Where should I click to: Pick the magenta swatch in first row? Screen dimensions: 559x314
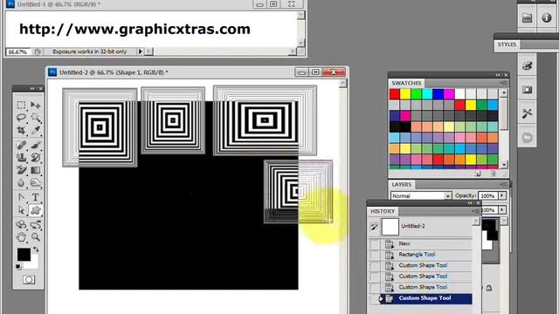click(x=449, y=94)
